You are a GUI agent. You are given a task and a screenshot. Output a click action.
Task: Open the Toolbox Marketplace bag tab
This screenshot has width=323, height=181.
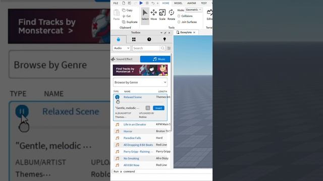(119, 39)
